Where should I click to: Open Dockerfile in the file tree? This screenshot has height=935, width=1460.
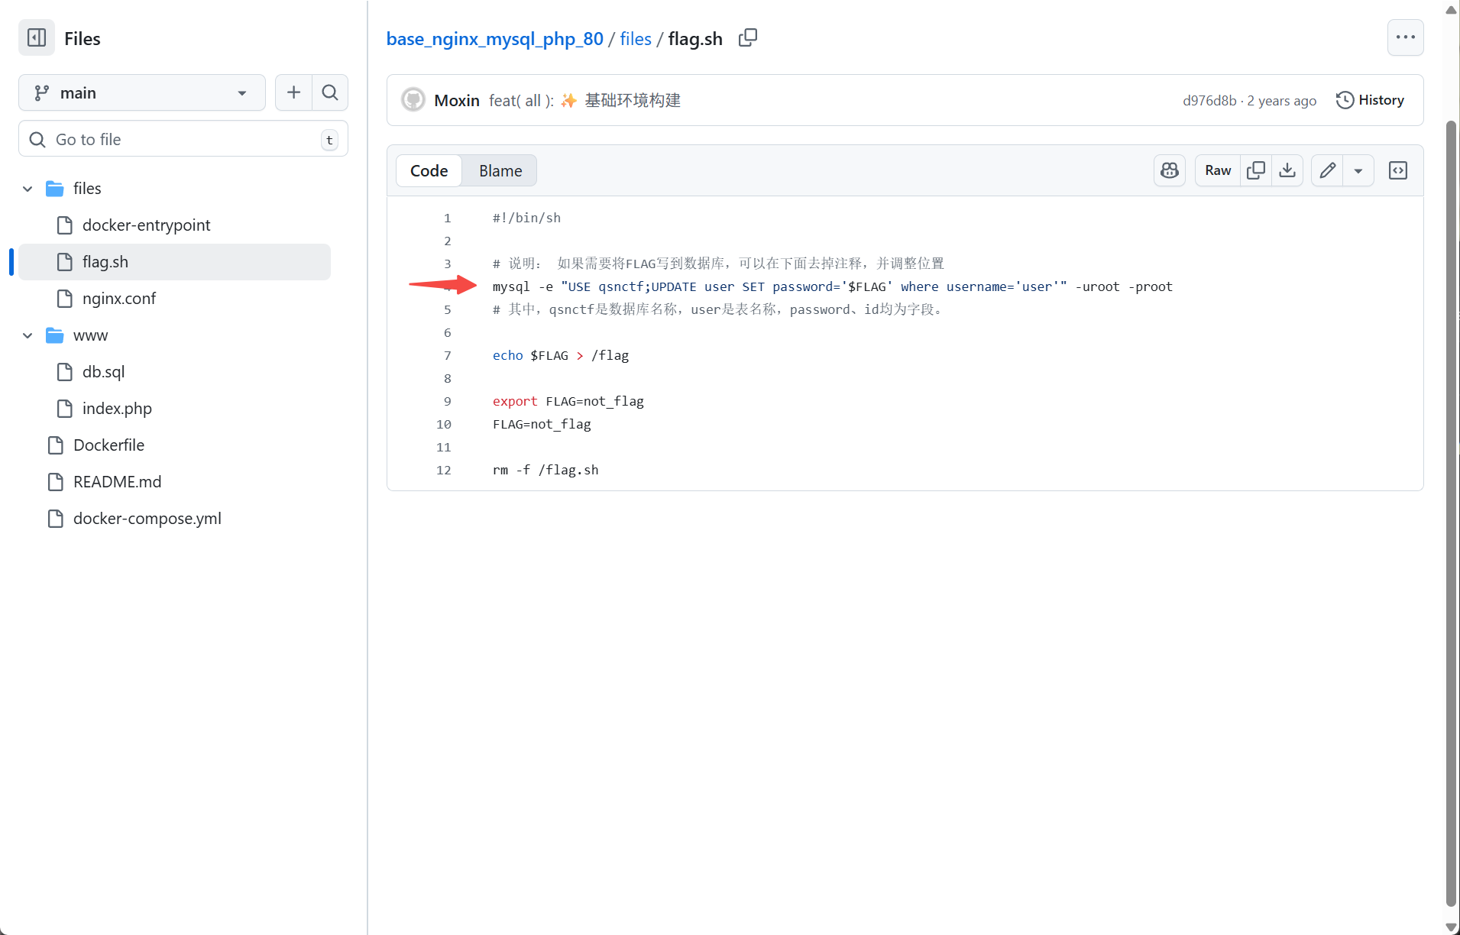point(108,445)
